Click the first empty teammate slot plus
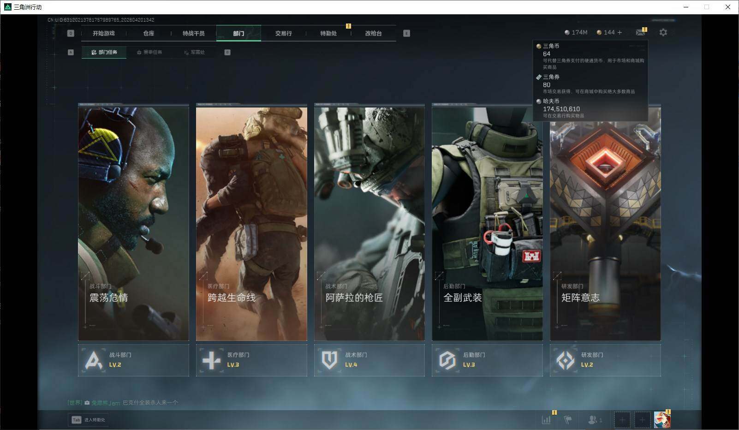Screen dimensions: 739x430 tap(622, 420)
